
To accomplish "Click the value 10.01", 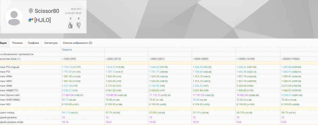I will pos(196,122).
